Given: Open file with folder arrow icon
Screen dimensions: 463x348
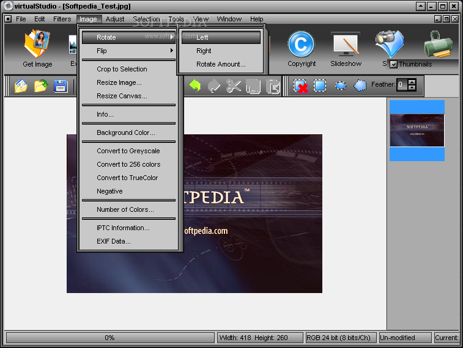Looking at the screenshot, I should click(41, 86).
